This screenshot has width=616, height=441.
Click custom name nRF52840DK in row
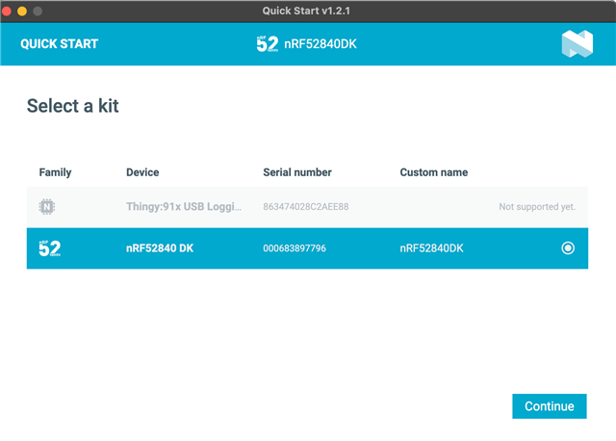coord(431,248)
